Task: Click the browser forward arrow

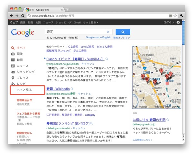Action: (17, 16)
